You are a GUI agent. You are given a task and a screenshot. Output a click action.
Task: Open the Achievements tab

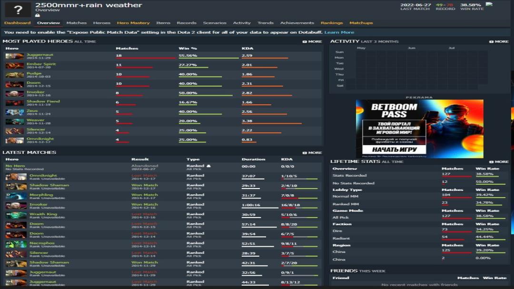[297, 23]
